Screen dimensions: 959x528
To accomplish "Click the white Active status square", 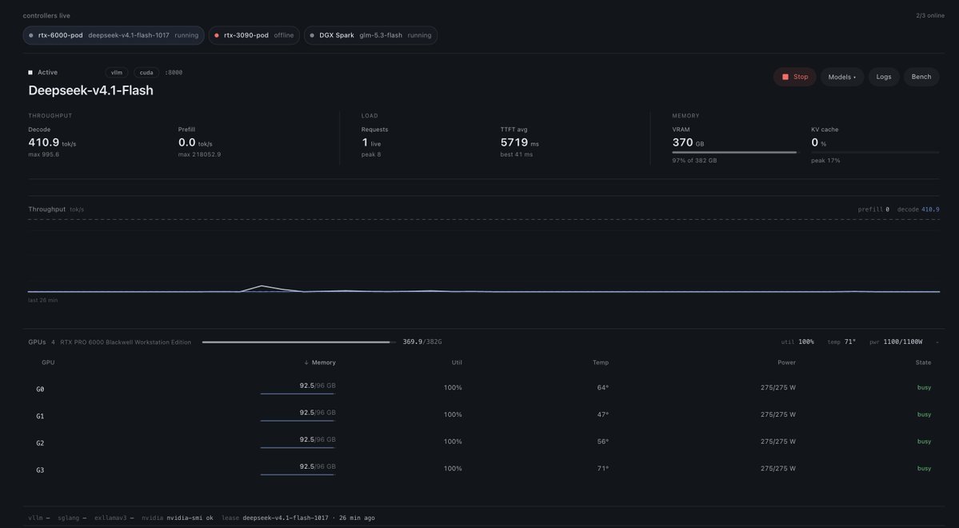I will [x=30, y=72].
